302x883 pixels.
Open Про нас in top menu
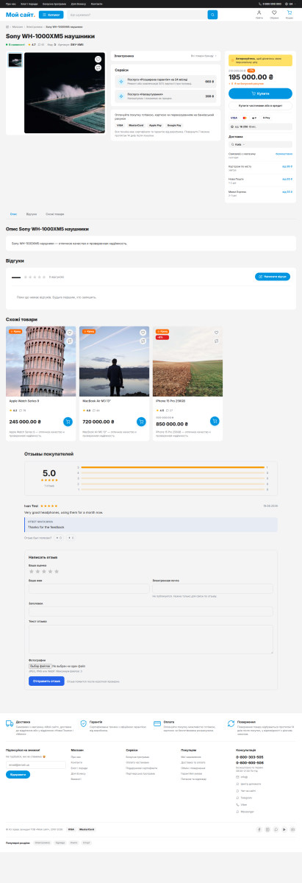[11, 4]
